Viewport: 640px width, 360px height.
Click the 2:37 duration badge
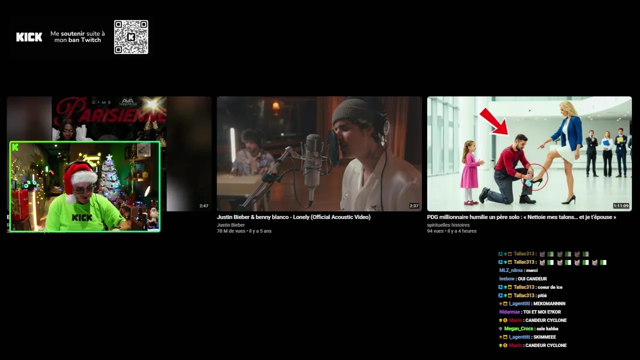(414, 205)
